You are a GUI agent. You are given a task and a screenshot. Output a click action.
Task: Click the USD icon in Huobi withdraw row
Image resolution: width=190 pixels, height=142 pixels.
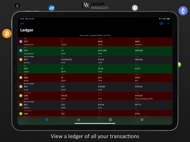[21, 96]
